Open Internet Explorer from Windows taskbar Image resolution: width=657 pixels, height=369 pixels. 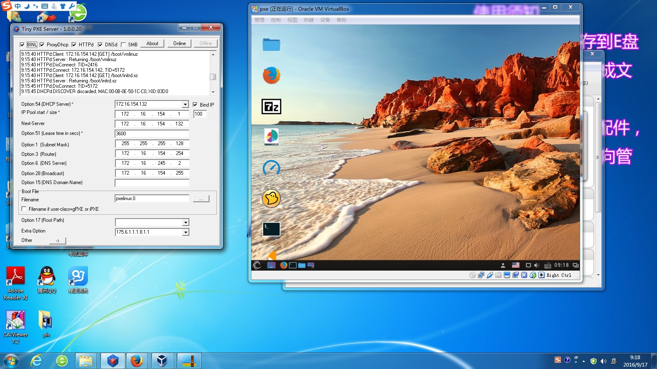(37, 361)
